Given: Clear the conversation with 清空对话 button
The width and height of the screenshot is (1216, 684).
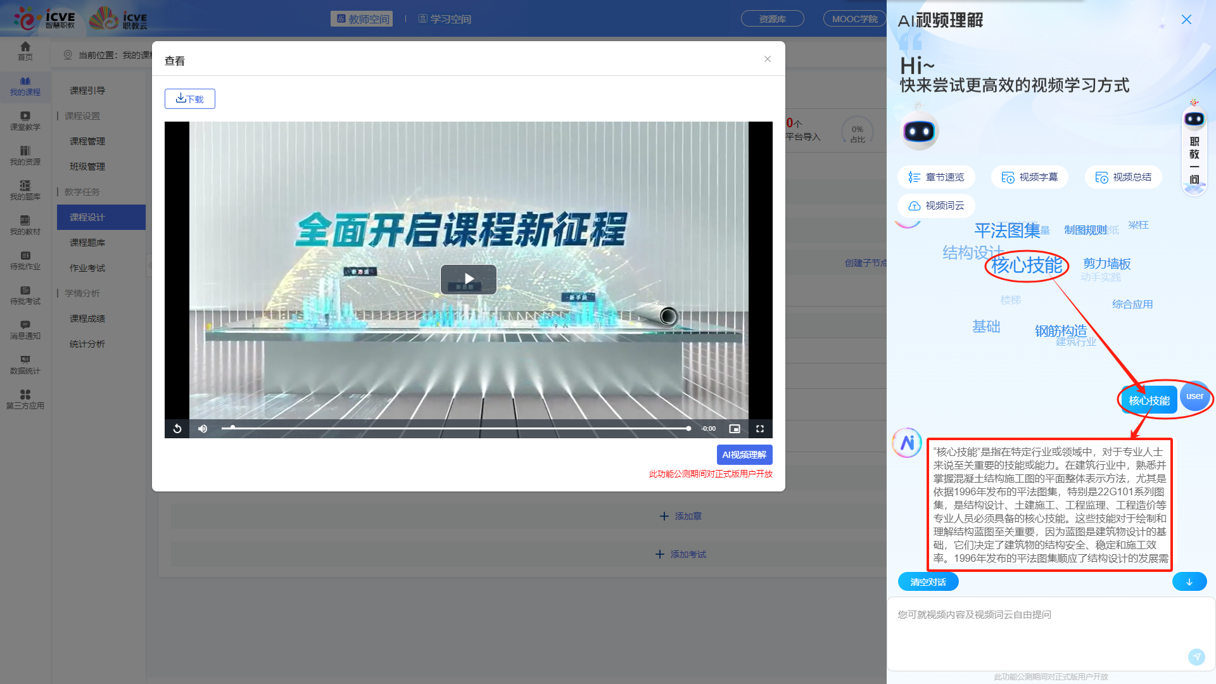Looking at the screenshot, I should [928, 581].
